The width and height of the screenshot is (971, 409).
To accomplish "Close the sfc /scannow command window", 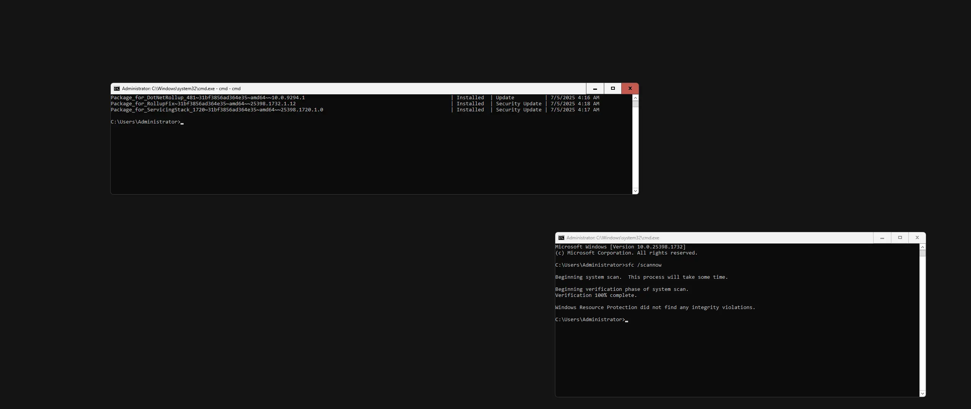I will point(917,238).
